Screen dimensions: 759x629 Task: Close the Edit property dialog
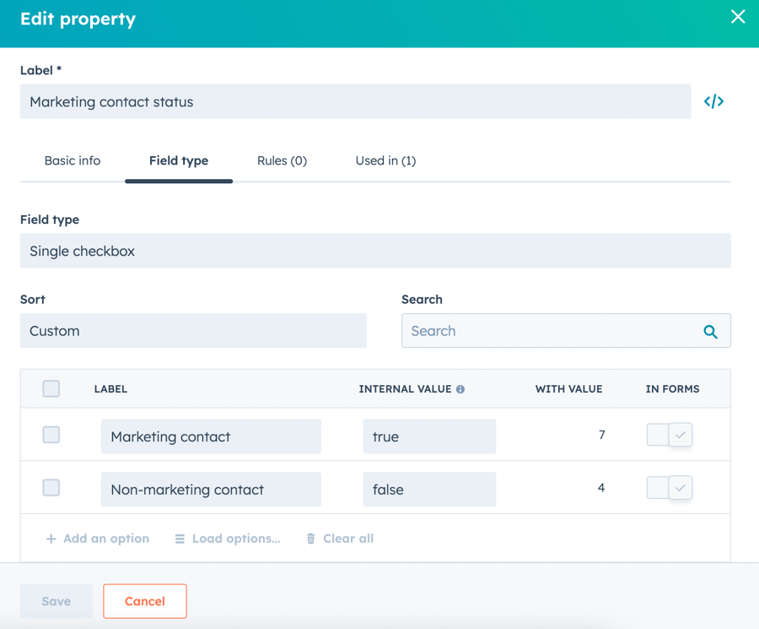pyautogui.click(x=738, y=16)
